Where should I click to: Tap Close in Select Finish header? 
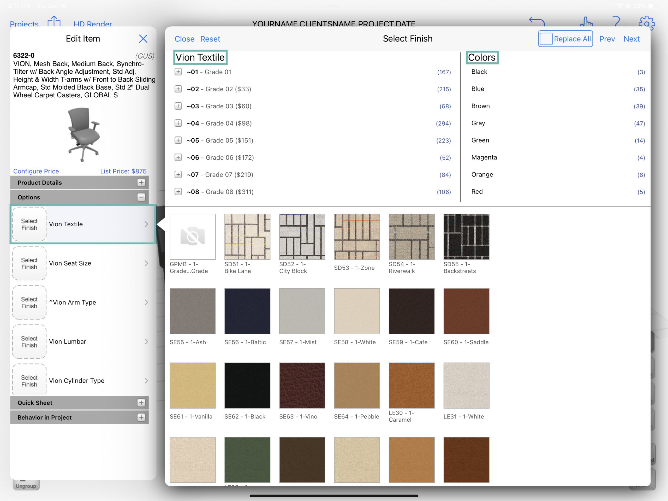[x=184, y=39]
